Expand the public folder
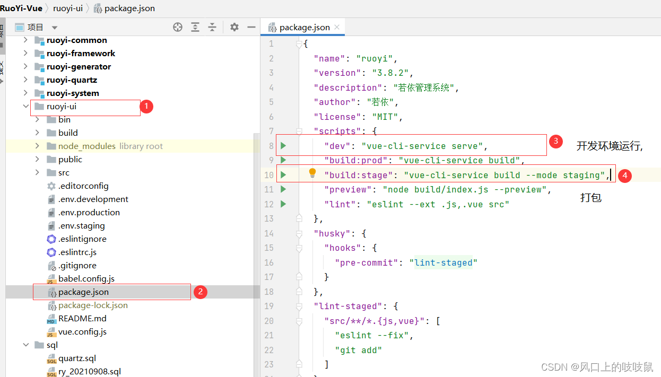Screen dimensions: 661x377 coord(37,159)
